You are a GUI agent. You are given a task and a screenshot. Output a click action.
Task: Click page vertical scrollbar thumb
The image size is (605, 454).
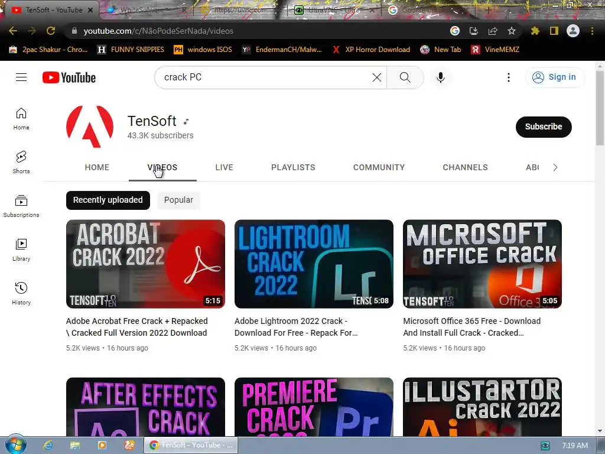[x=600, y=108]
